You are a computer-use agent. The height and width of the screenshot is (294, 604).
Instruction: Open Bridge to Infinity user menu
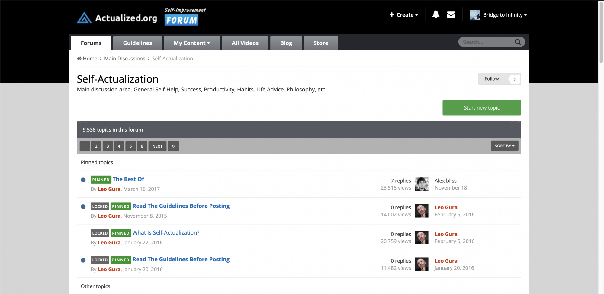click(x=505, y=15)
